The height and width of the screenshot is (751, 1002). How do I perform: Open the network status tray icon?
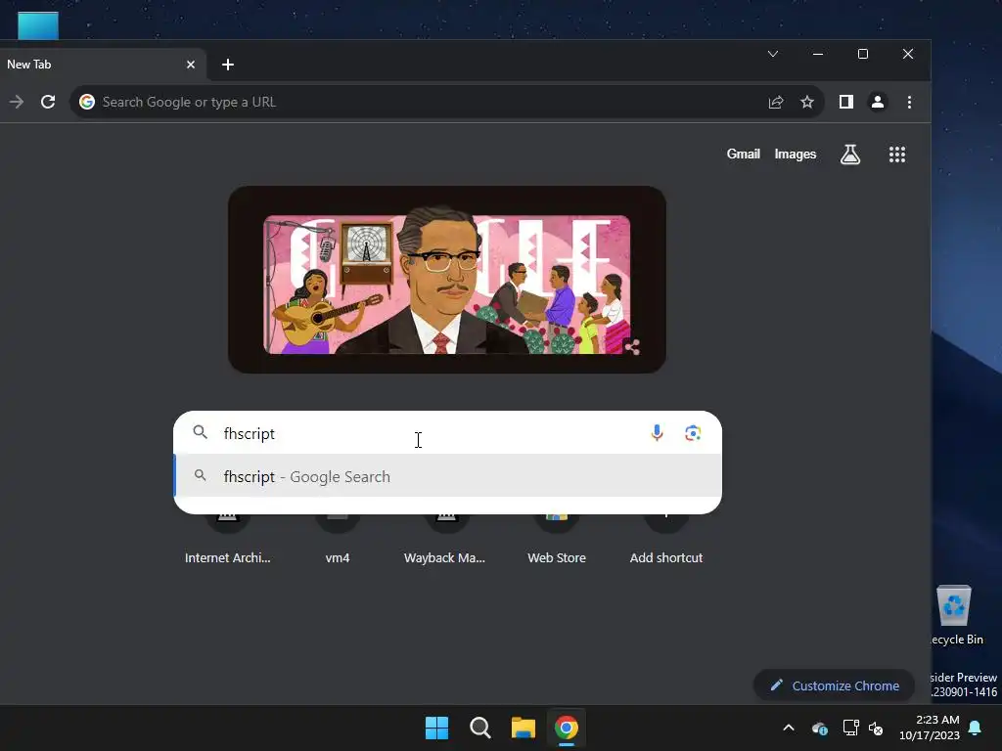850,728
